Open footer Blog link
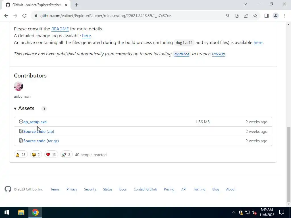This screenshot has height=218, width=291. pos(216,189)
